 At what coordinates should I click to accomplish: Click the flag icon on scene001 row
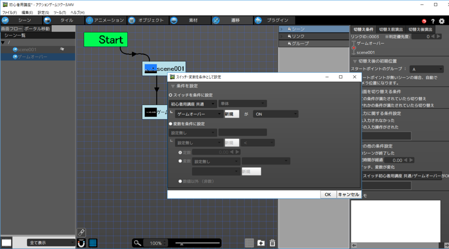(x=62, y=49)
